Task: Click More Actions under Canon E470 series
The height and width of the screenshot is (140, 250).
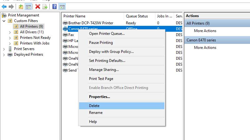Action: (x=205, y=48)
